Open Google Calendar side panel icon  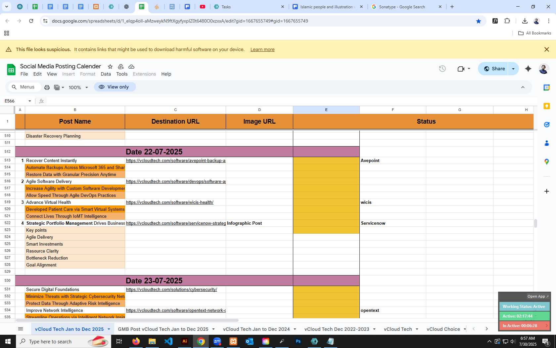547,87
